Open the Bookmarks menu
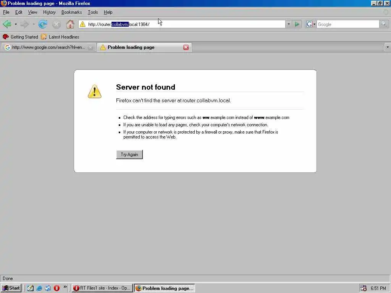 71,12
